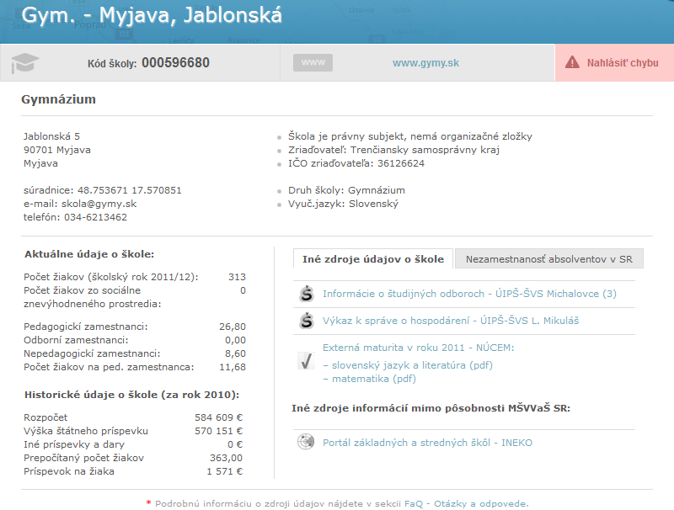
Task: Follow the FaQ - Otázky a odpovede link
Action: coord(467,503)
